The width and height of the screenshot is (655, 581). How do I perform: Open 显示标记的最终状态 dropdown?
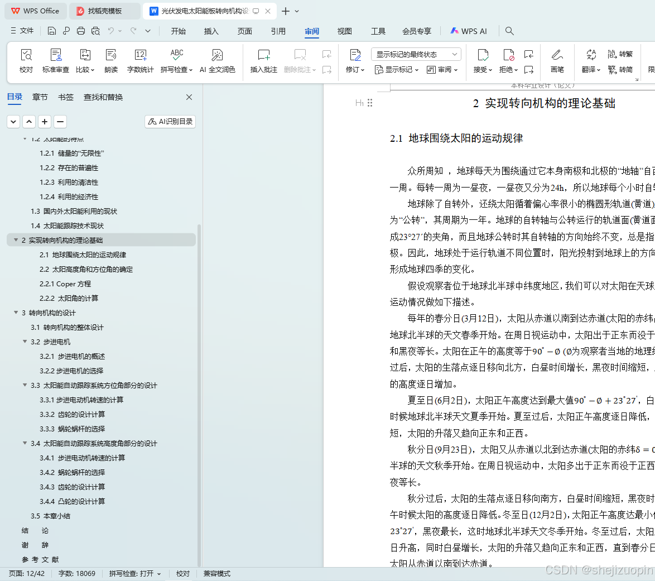416,54
